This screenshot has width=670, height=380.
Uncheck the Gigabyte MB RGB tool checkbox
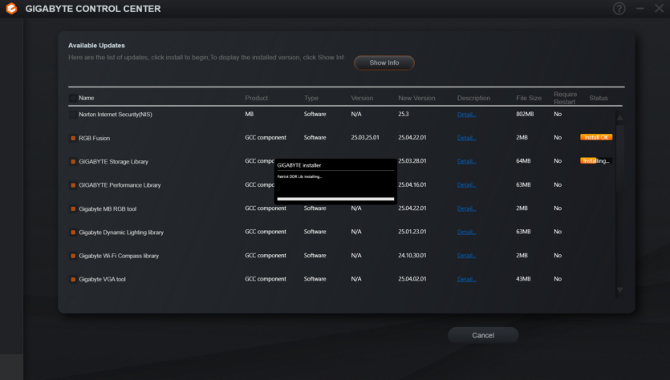pyautogui.click(x=73, y=208)
